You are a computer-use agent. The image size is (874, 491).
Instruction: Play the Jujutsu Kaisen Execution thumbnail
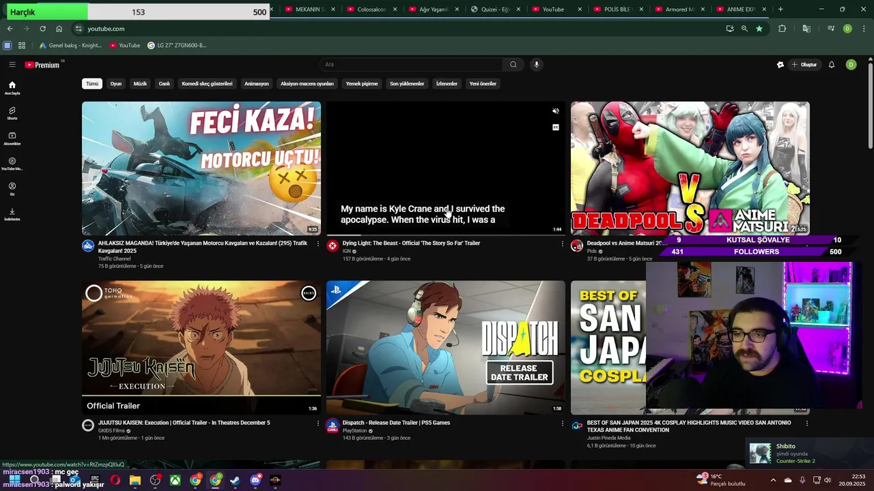point(201,348)
